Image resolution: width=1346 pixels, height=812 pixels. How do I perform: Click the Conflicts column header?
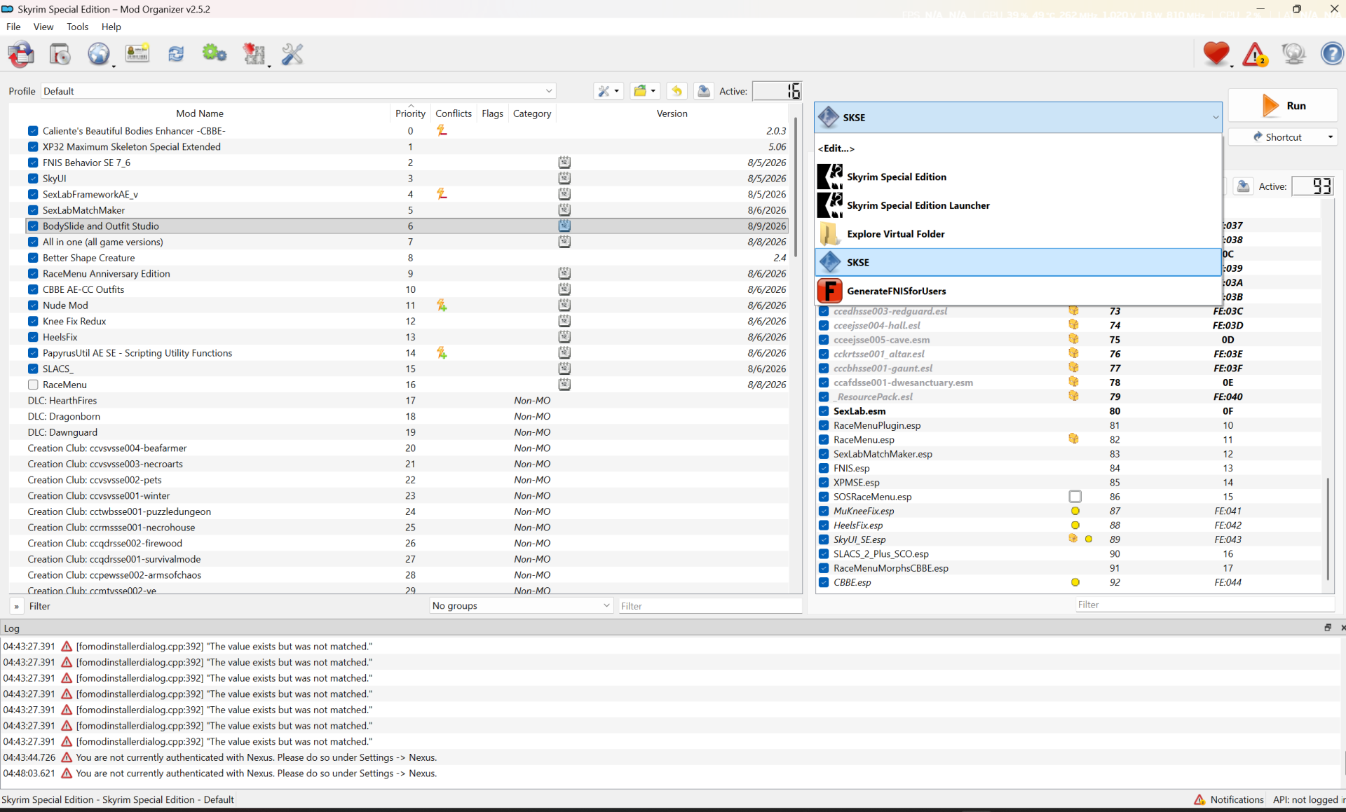point(454,113)
